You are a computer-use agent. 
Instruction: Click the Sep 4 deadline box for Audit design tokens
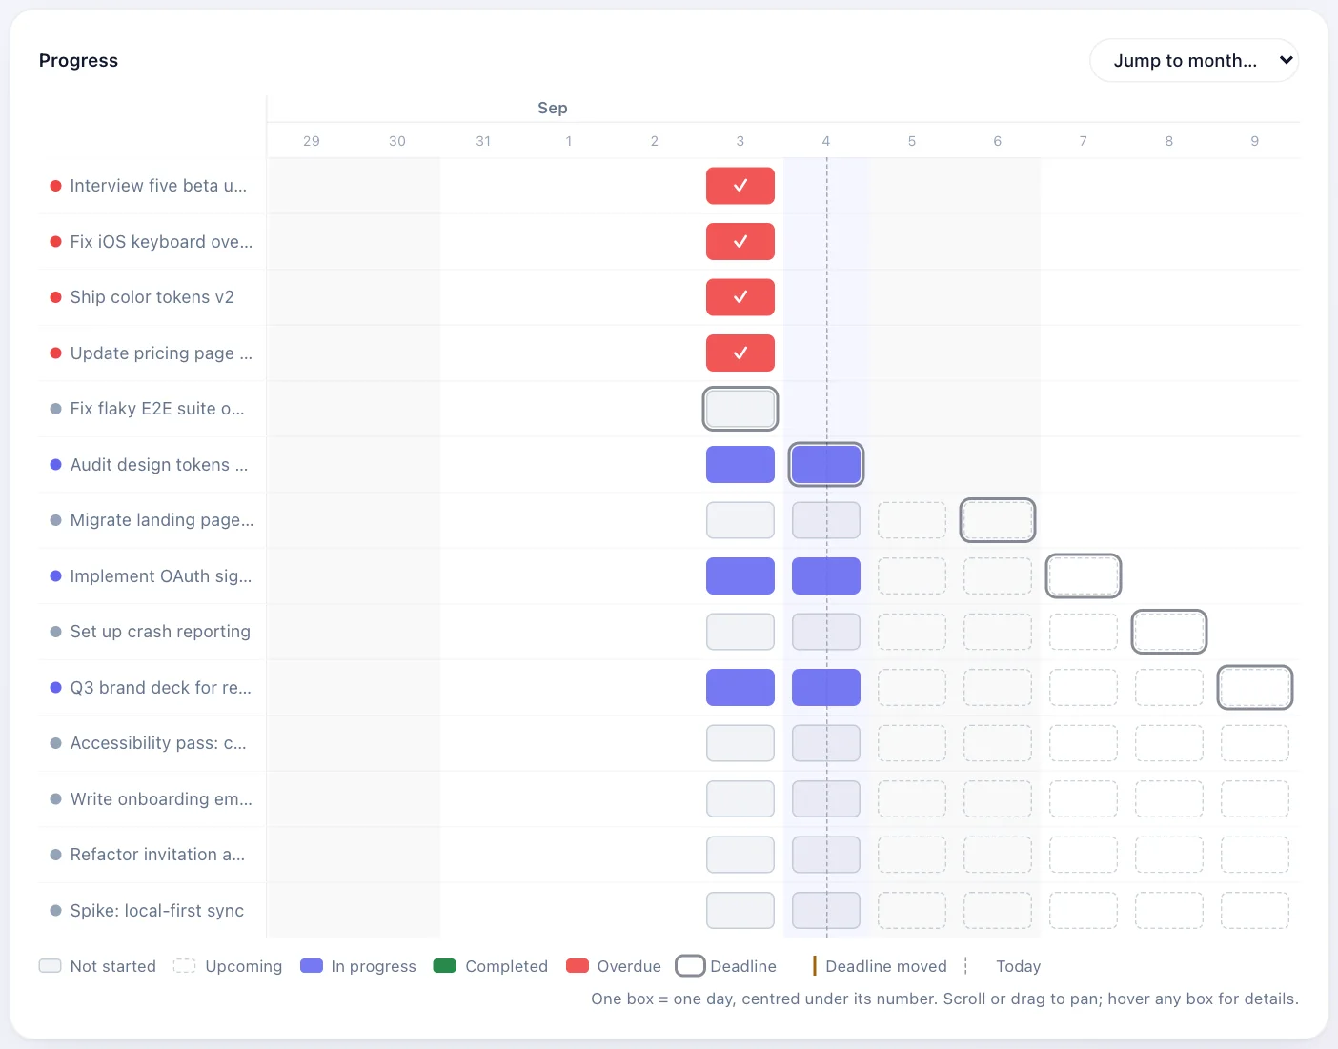[x=826, y=465]
